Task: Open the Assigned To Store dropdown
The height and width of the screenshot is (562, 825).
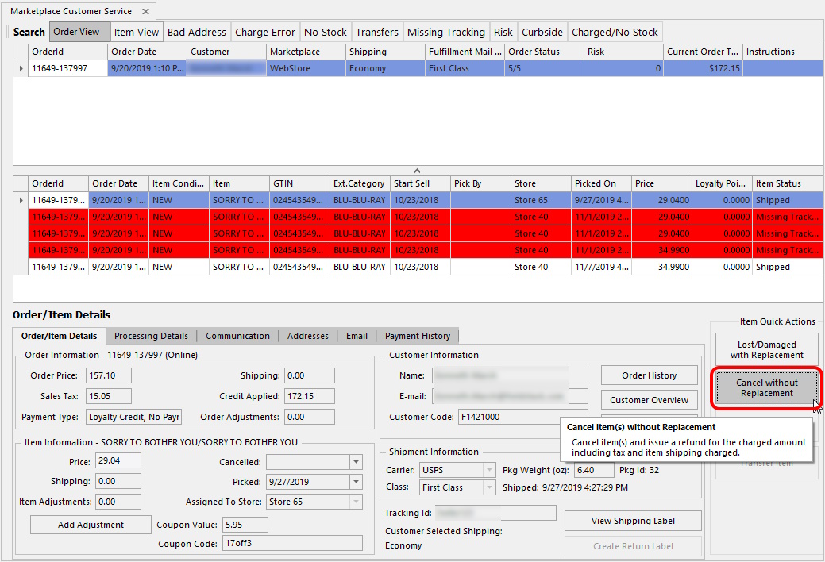Action: click(357, 502)
